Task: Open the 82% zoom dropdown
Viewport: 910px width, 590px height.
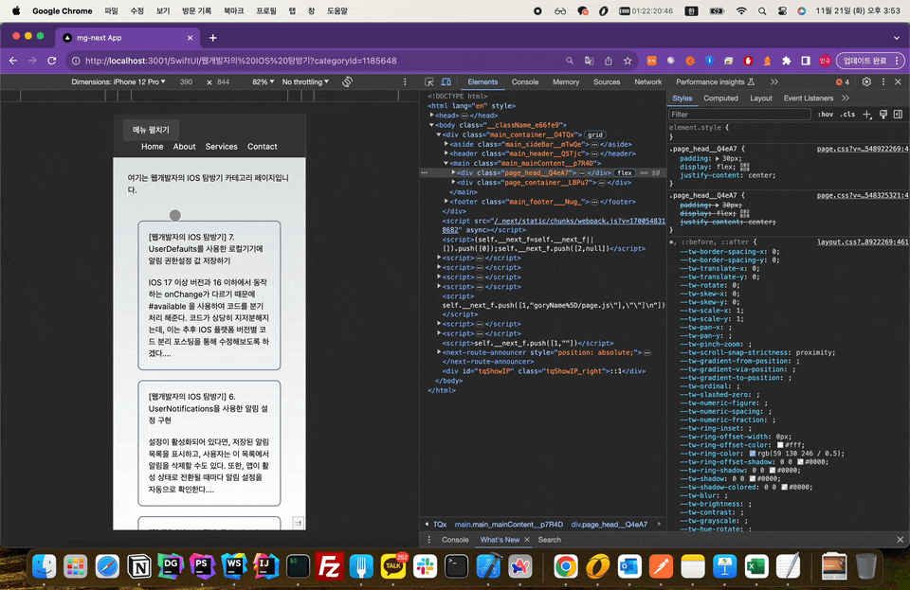Action: click(x=263, y=82)
